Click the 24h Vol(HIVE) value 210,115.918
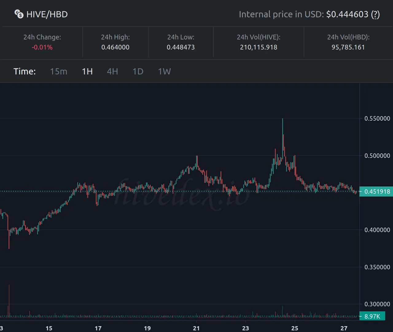The width and height of the screenshot is (393, 332). [259, 47]
